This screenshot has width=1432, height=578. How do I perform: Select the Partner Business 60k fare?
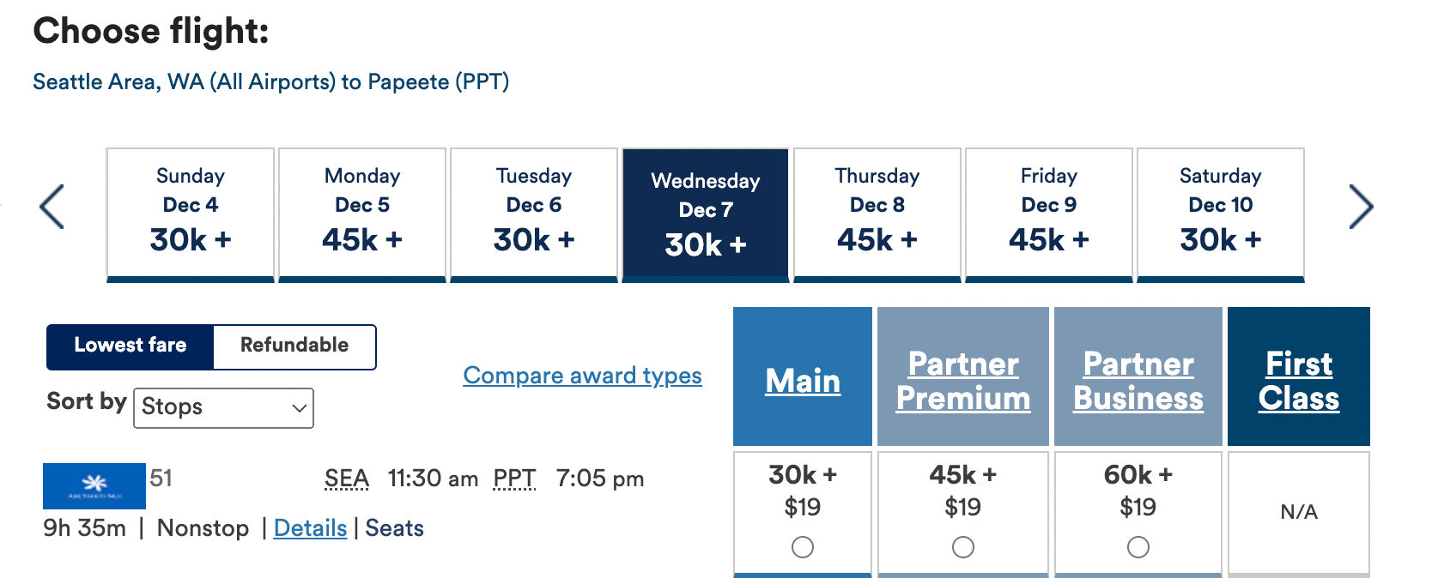click(1138, 546)
